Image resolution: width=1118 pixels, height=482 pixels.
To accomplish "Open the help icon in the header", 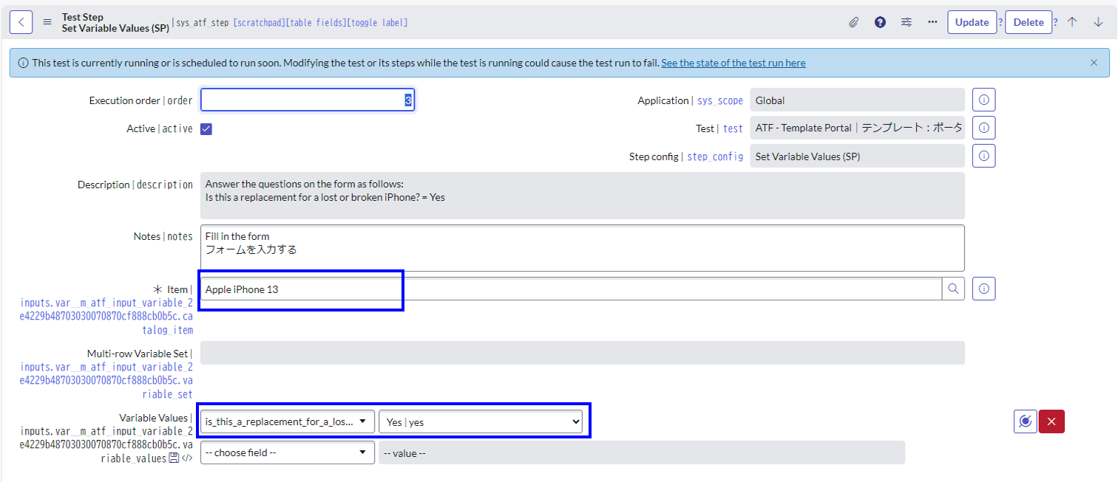I will (880, 22).
